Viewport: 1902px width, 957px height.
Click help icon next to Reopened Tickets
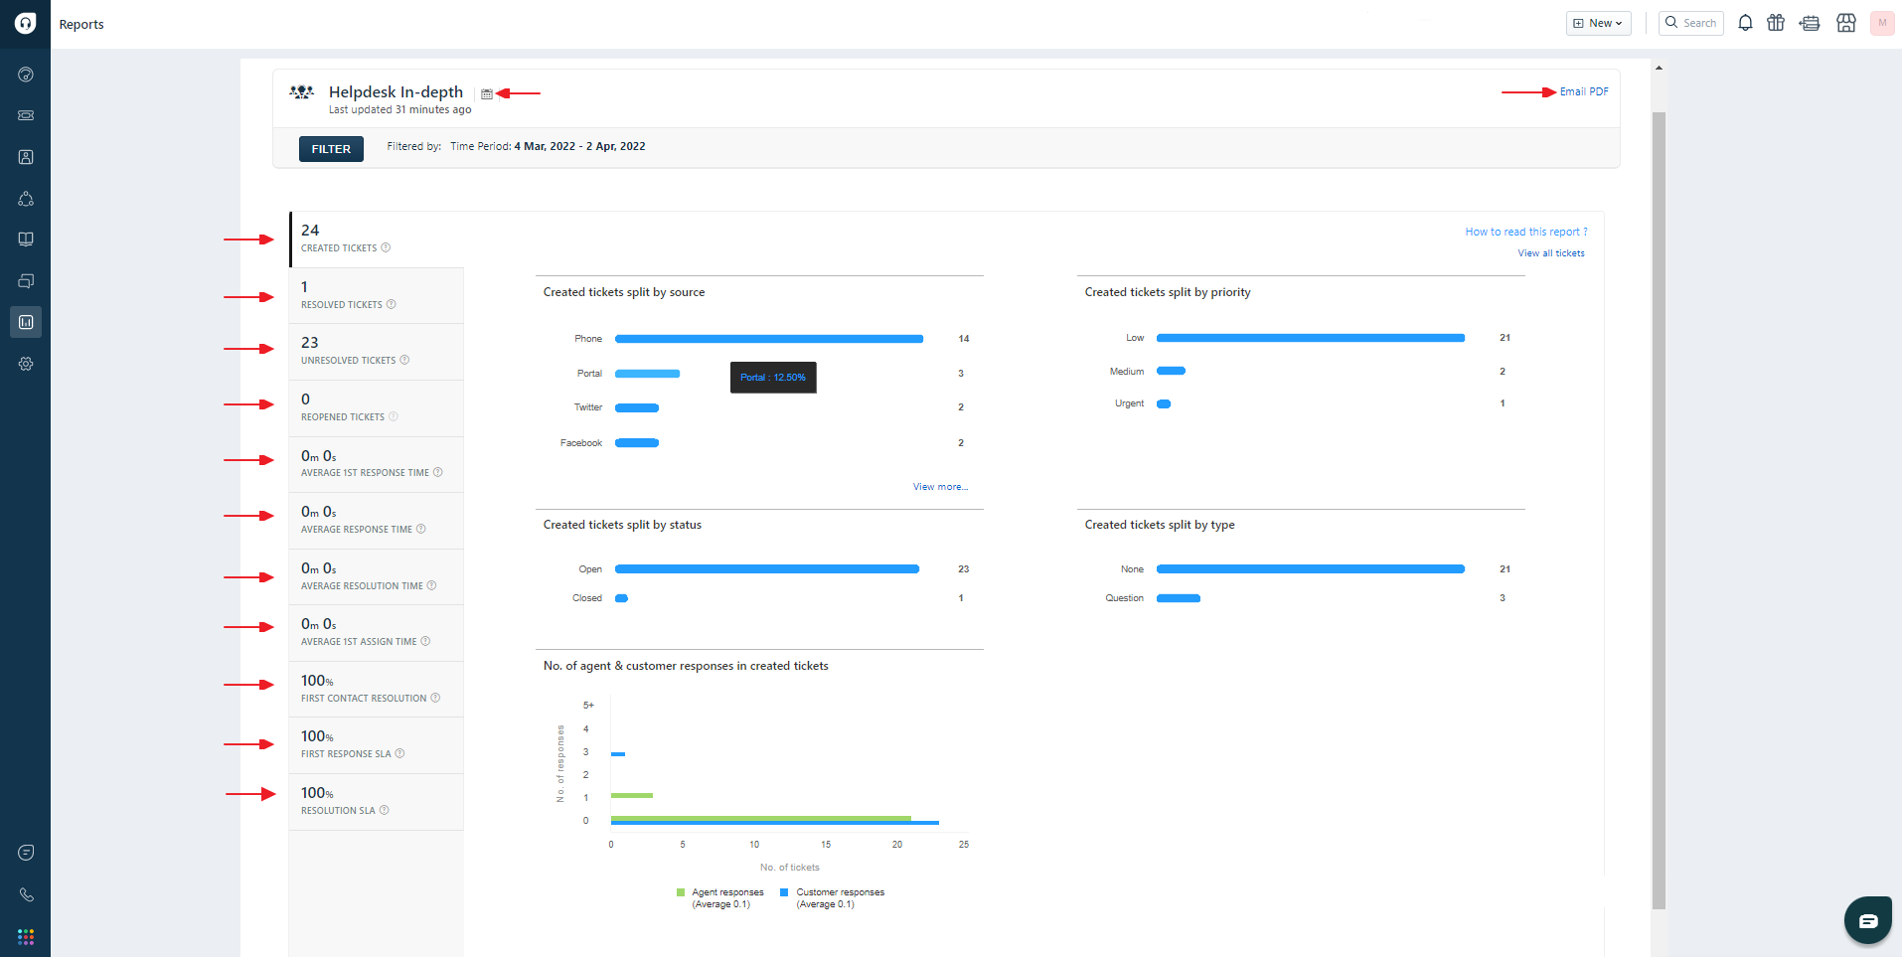(x=394, y=416)
